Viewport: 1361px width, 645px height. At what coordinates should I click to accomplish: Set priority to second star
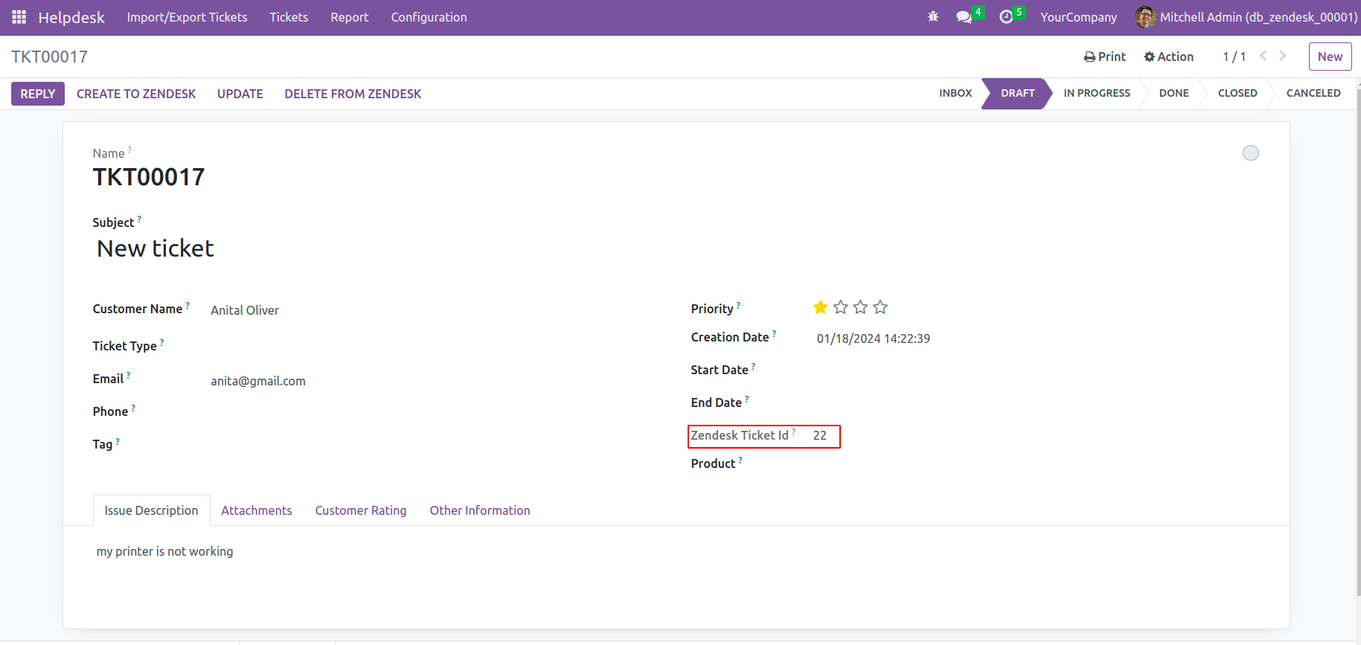(841, 307)
